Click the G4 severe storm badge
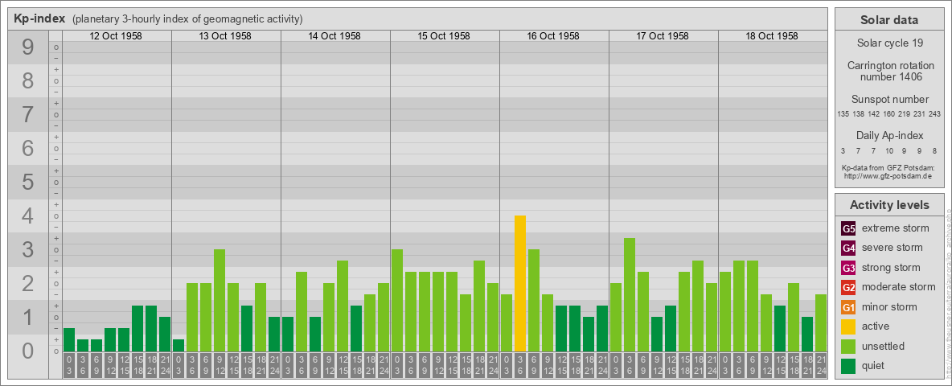Image resolution: width=952 pixels, height=386 pixels. point(848,248)
